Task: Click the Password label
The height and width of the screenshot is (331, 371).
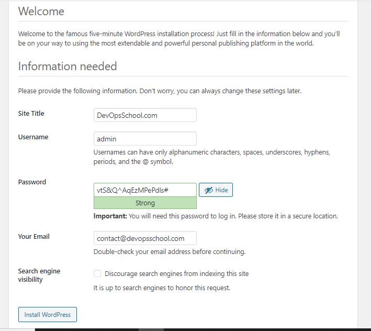Action: [32, 182]
